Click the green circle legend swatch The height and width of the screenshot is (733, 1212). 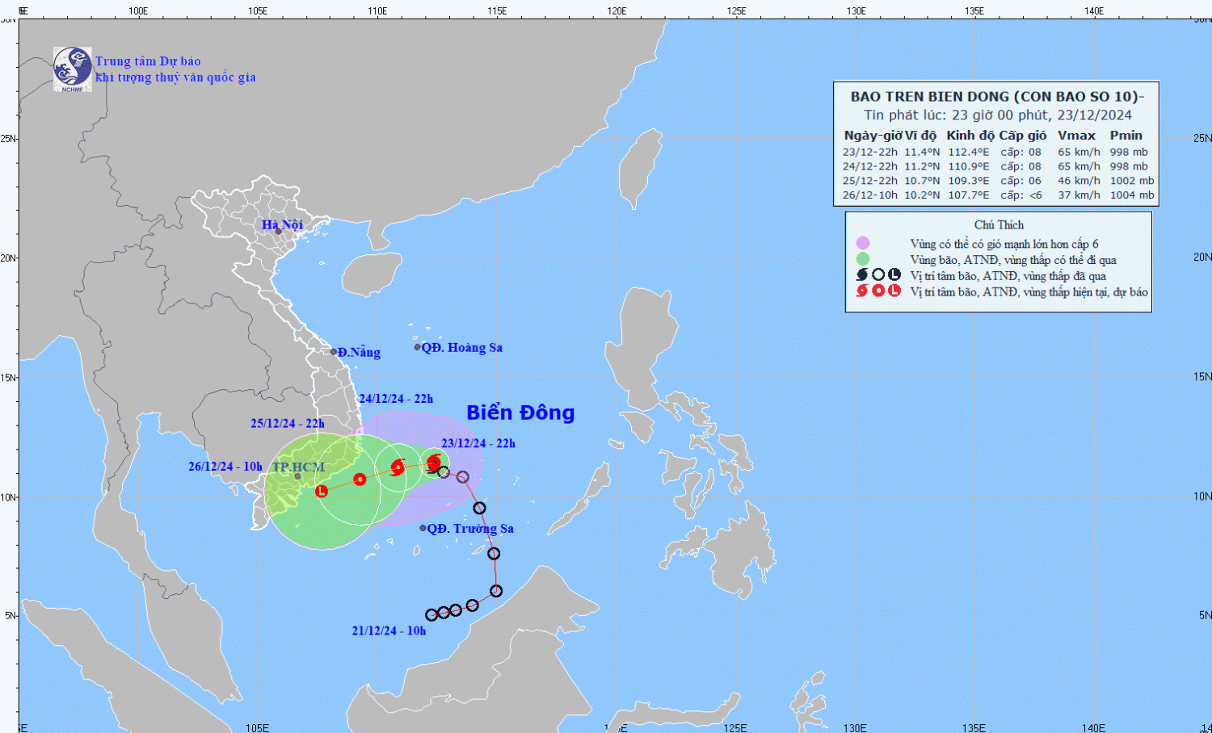click(863, 259)
